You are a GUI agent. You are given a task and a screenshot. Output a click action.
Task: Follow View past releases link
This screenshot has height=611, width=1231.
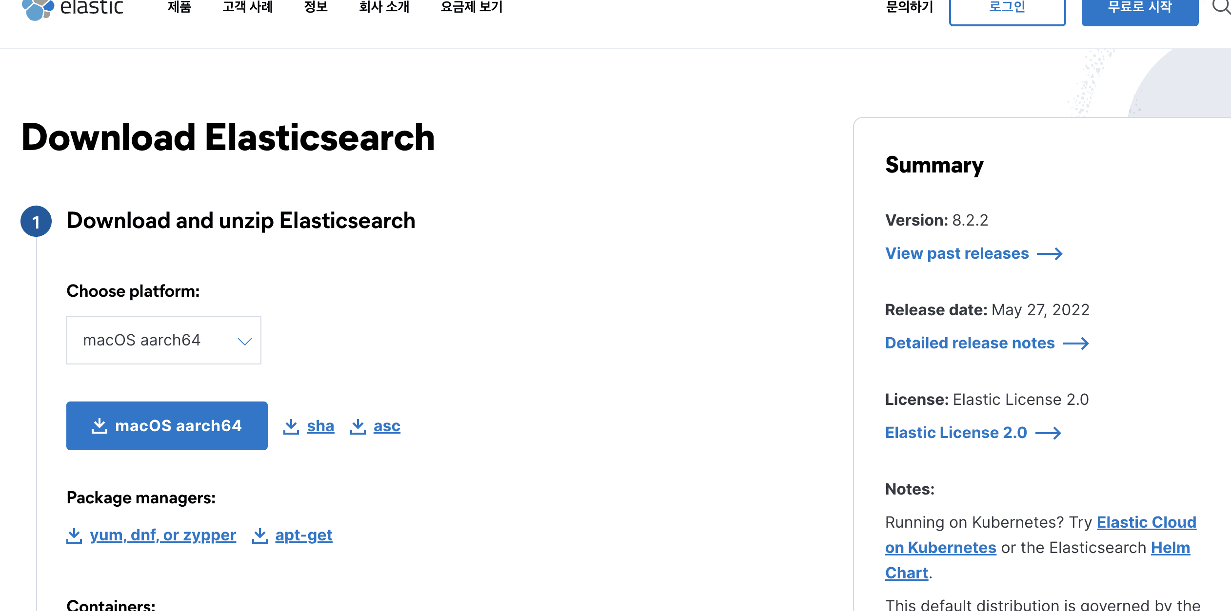[957, 253]
